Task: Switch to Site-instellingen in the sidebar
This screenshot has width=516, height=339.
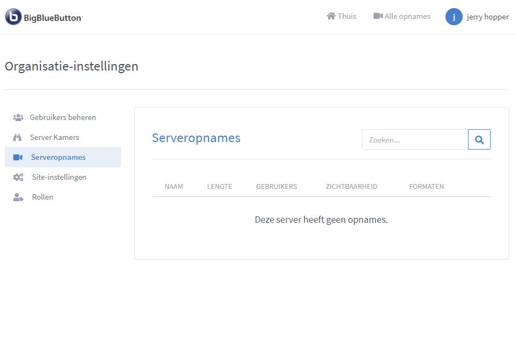Action: click(58, 177)
